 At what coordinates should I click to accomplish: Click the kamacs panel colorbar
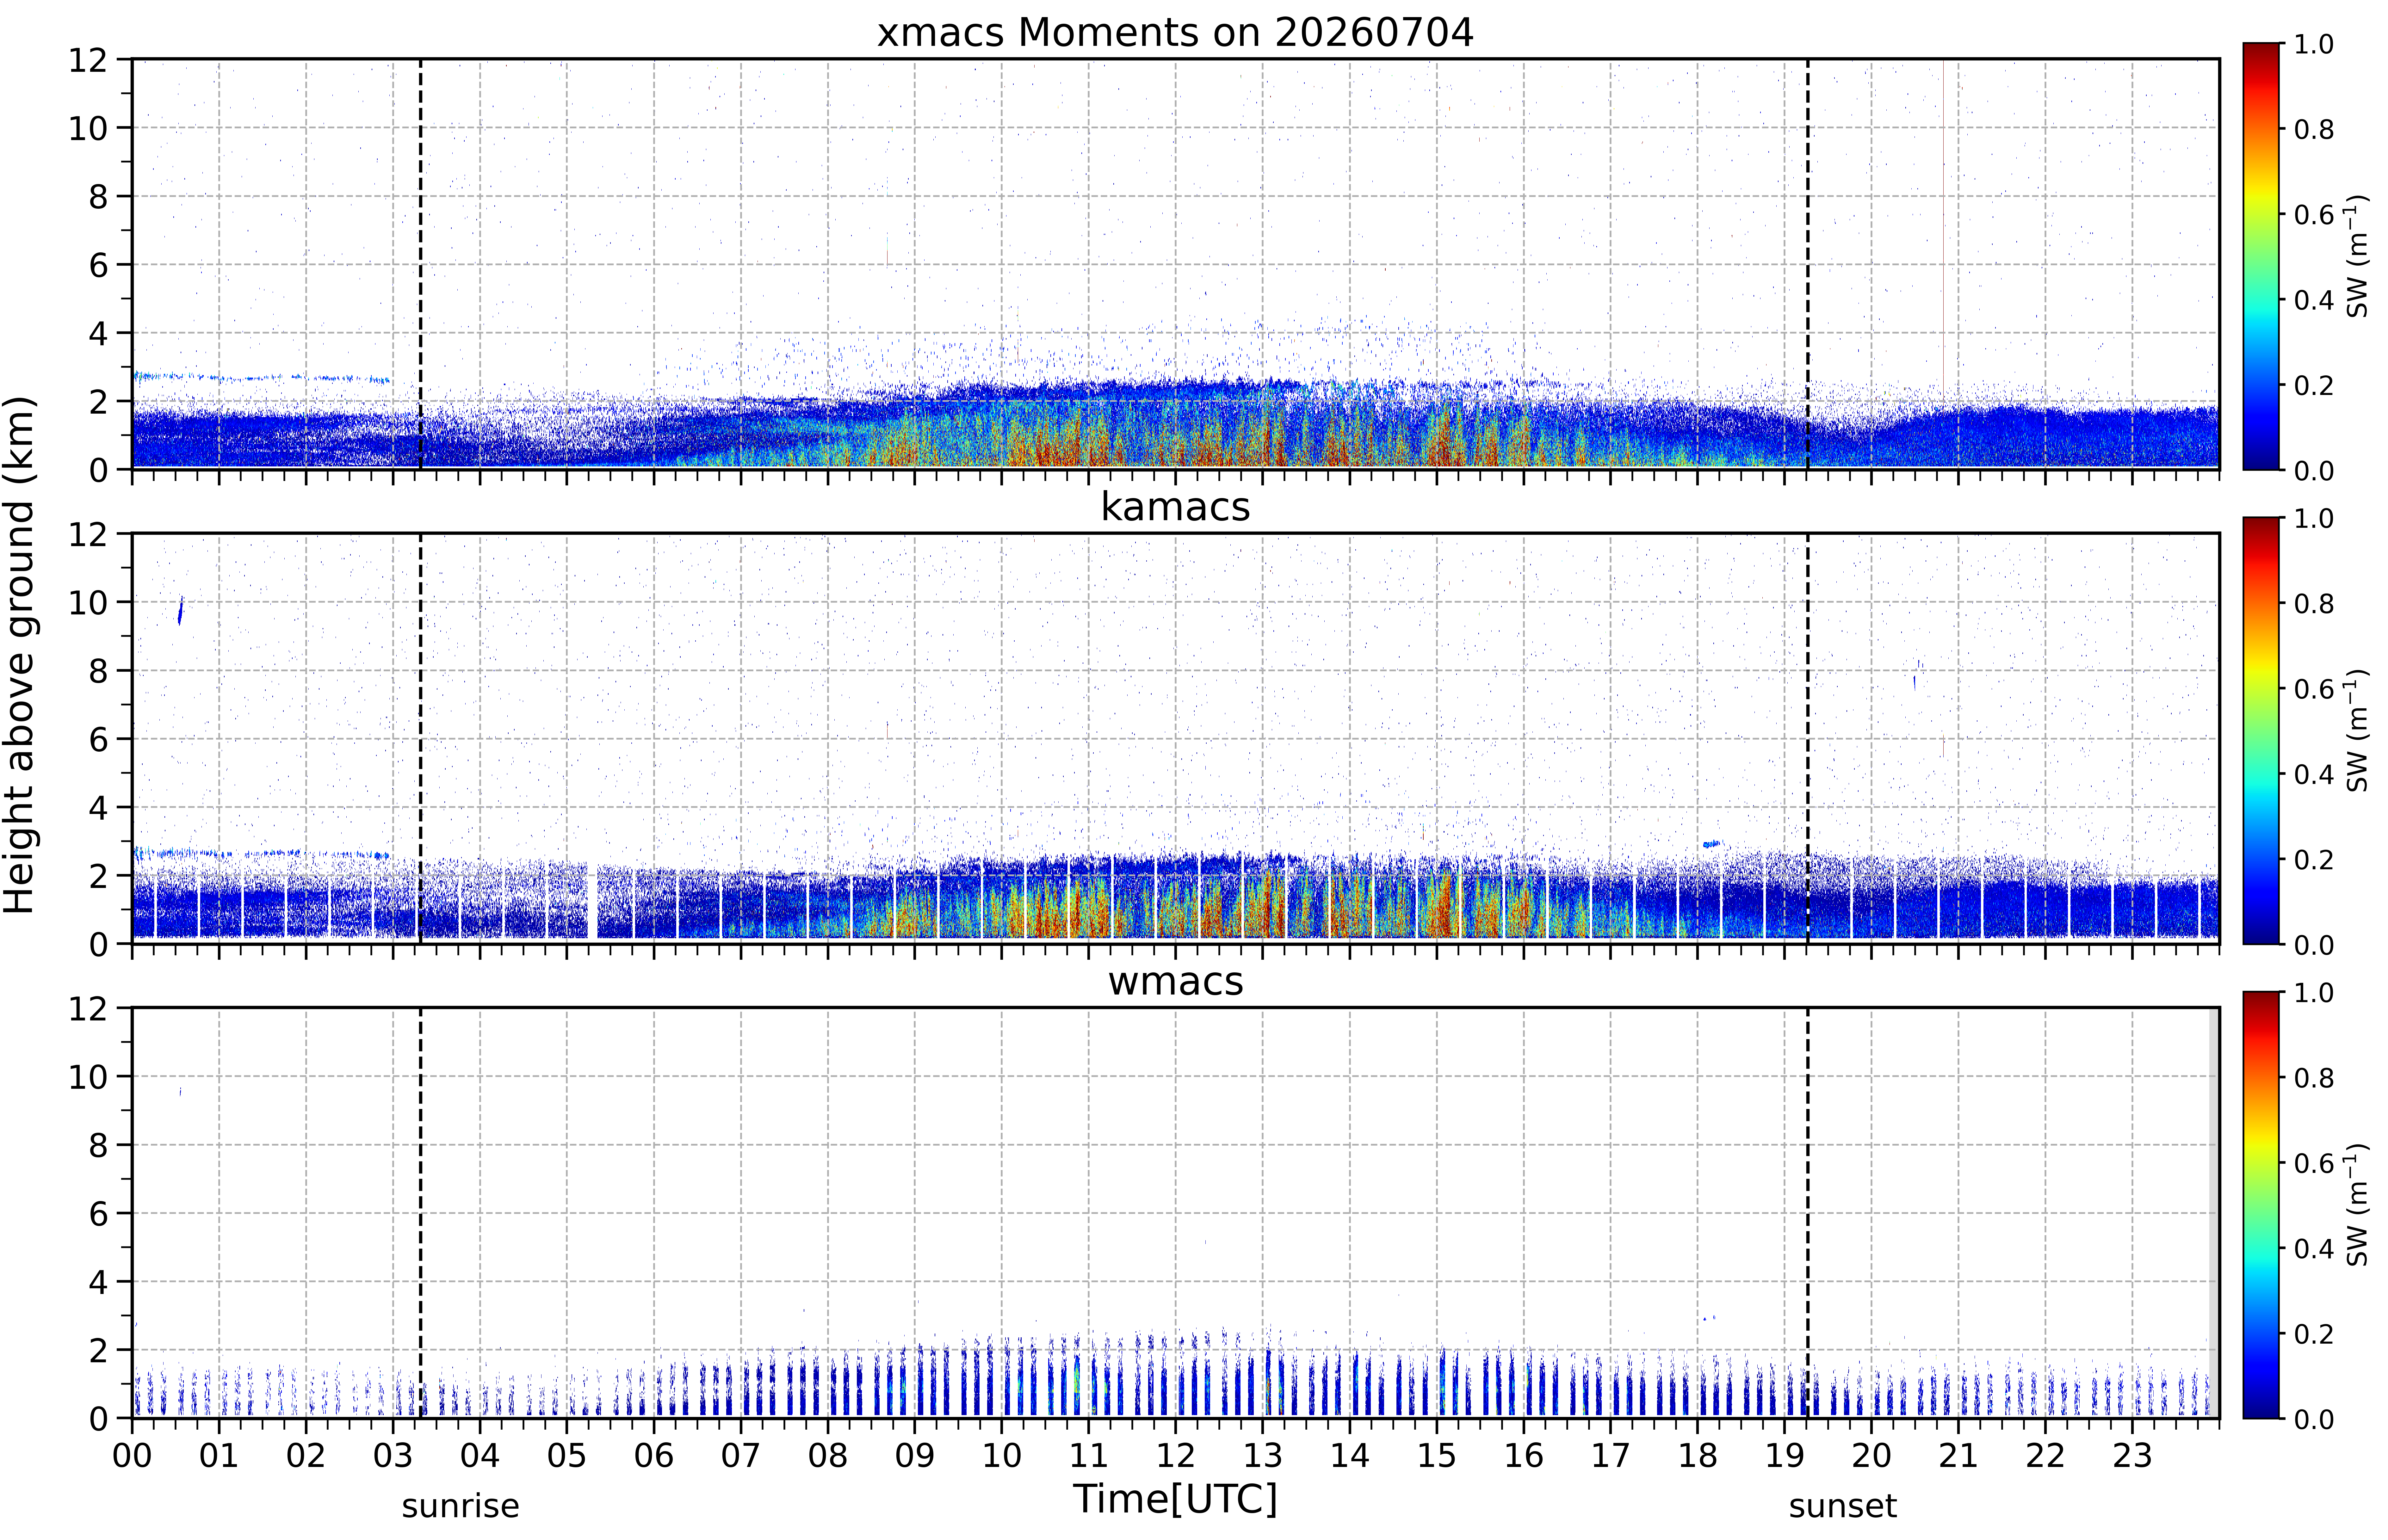tap(2260, 731)
